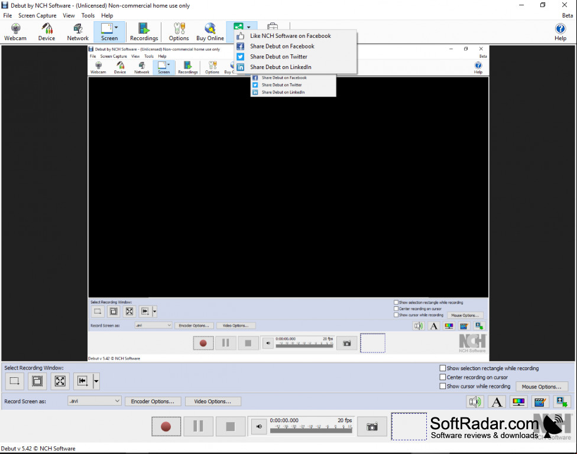Toggle the Share button's dropdown arrow

[x=249, y=27]
